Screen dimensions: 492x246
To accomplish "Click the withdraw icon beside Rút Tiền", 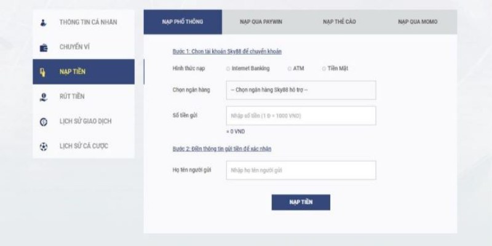I will pos(44,97).
